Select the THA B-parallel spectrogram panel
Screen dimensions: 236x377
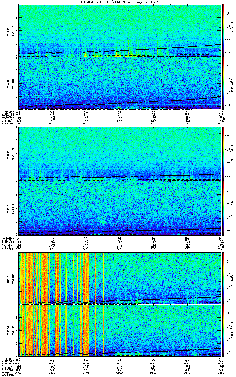[x=120, y=83]
